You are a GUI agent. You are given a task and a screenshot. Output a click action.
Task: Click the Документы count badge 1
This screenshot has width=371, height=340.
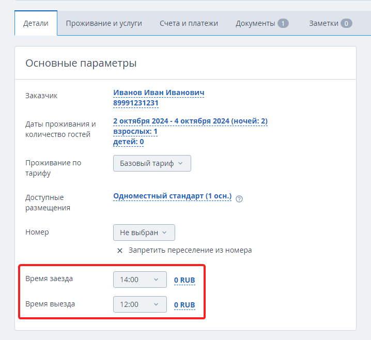(283, 23)
